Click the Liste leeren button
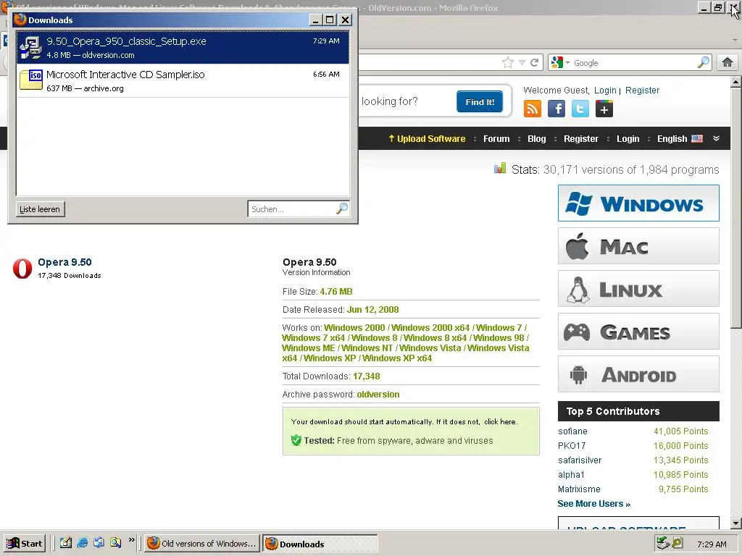Image resolution: width=742 pixels, height=556 pixels. click(x=40, y=209)
